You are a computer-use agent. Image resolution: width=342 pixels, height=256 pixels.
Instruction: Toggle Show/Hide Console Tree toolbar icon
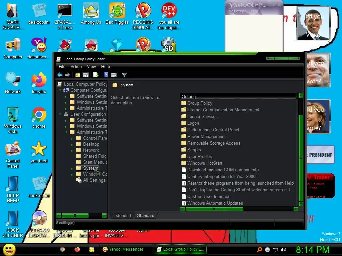[x=86, y=75]
